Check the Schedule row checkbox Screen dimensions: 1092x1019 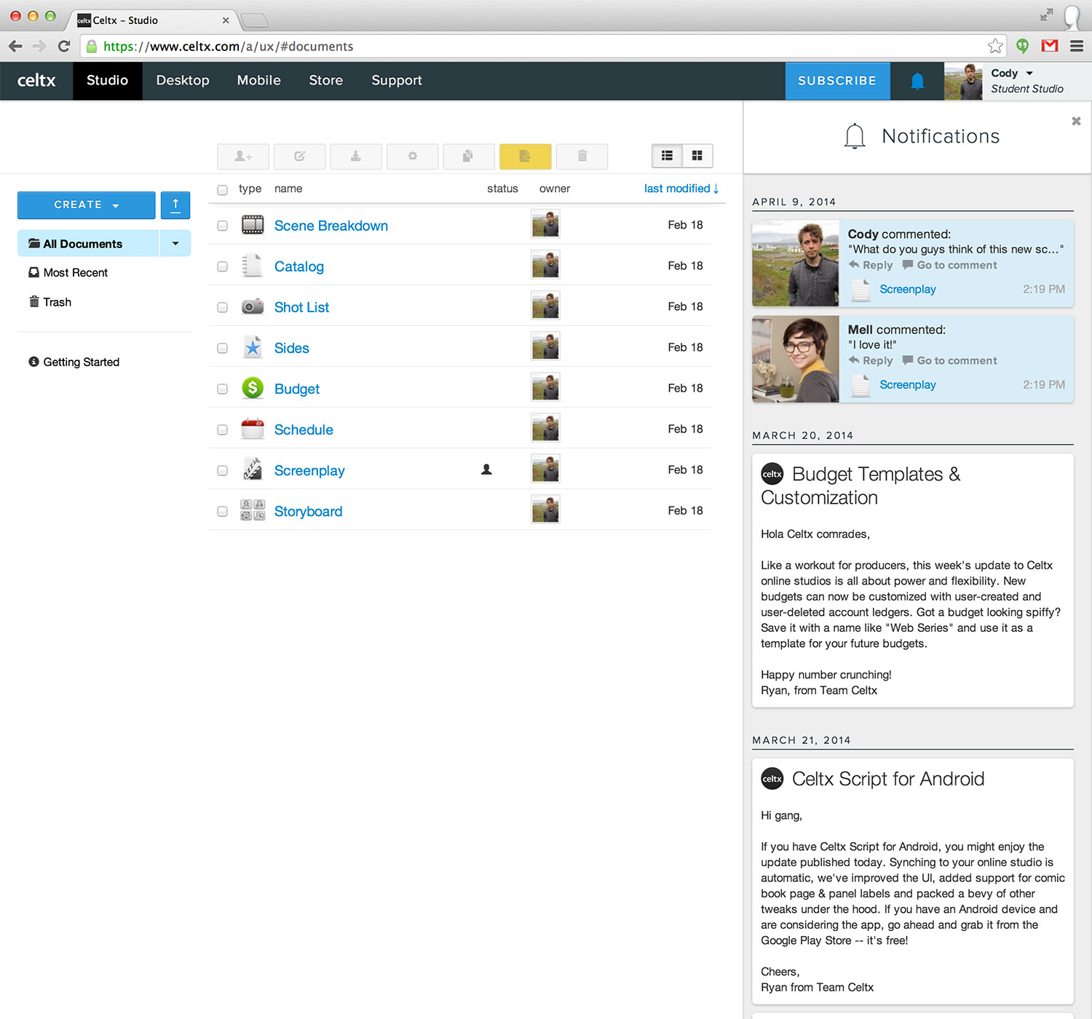point(222,429)
